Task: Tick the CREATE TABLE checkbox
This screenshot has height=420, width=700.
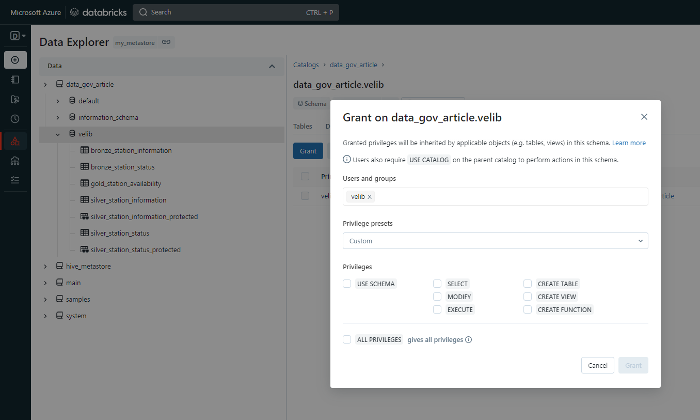Action: click(x=528, y=284)
